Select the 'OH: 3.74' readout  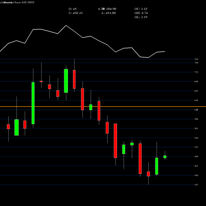[x=141, y=13]
